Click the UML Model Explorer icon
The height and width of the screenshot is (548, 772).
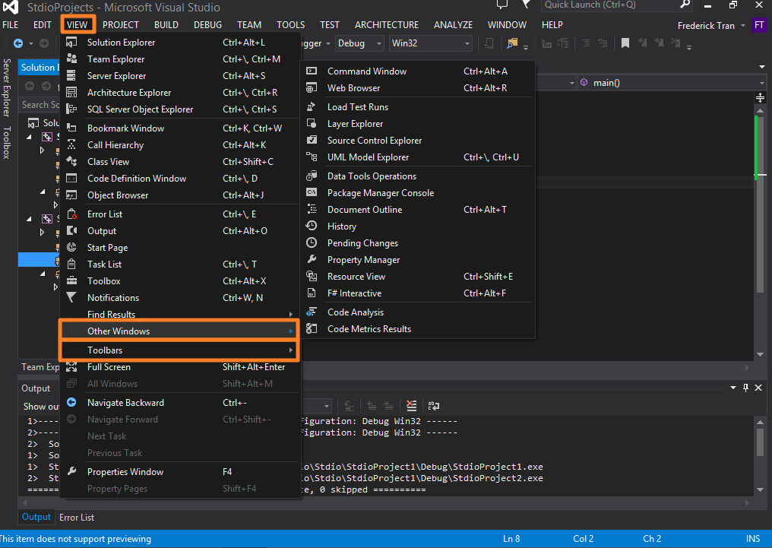[x=312, y=157]
